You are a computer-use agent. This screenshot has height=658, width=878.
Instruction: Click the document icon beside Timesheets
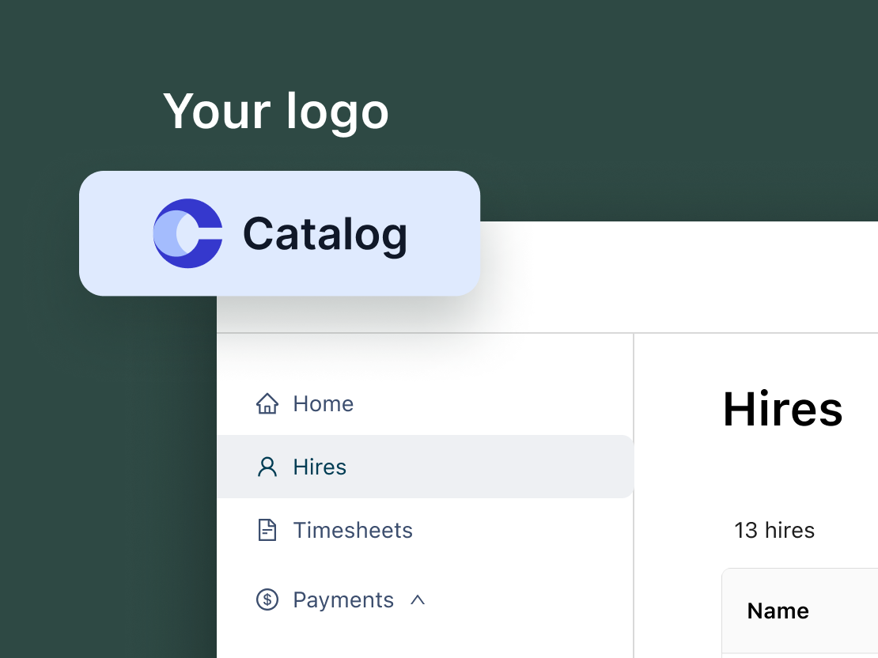pyautogui.click(x=267, y=530)
